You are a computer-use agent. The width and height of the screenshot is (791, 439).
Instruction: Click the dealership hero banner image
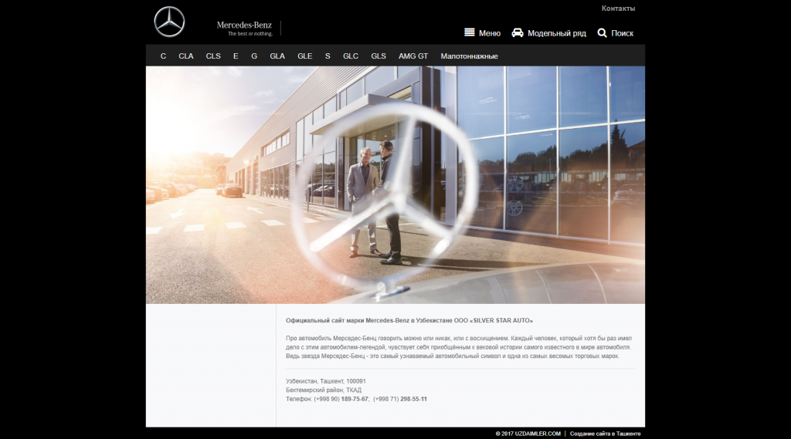(x=395, y=185)
